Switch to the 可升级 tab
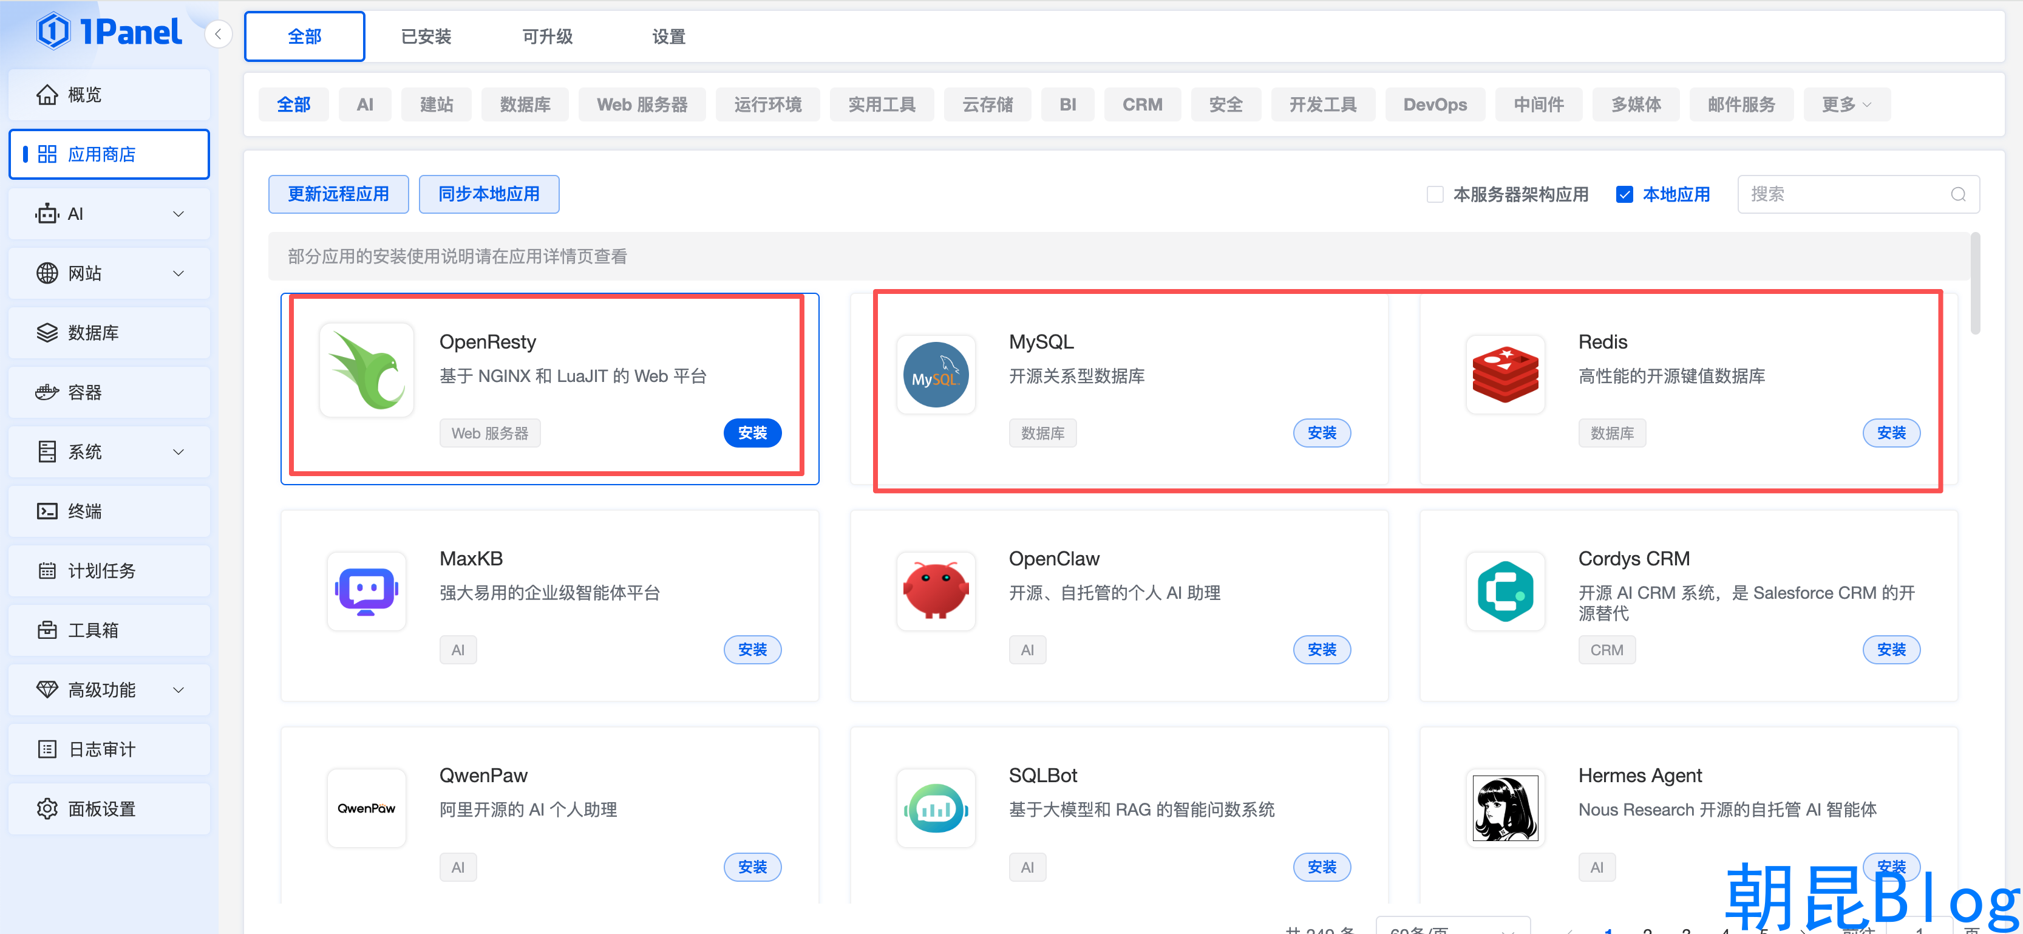Screen dimensions: 2023x934 548,36
